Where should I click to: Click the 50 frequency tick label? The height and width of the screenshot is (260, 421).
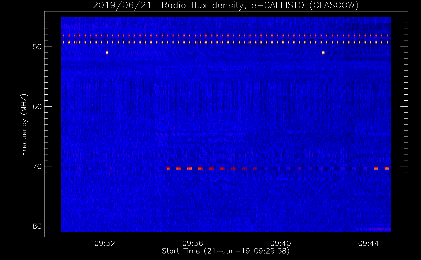click(x=37, y=47)
